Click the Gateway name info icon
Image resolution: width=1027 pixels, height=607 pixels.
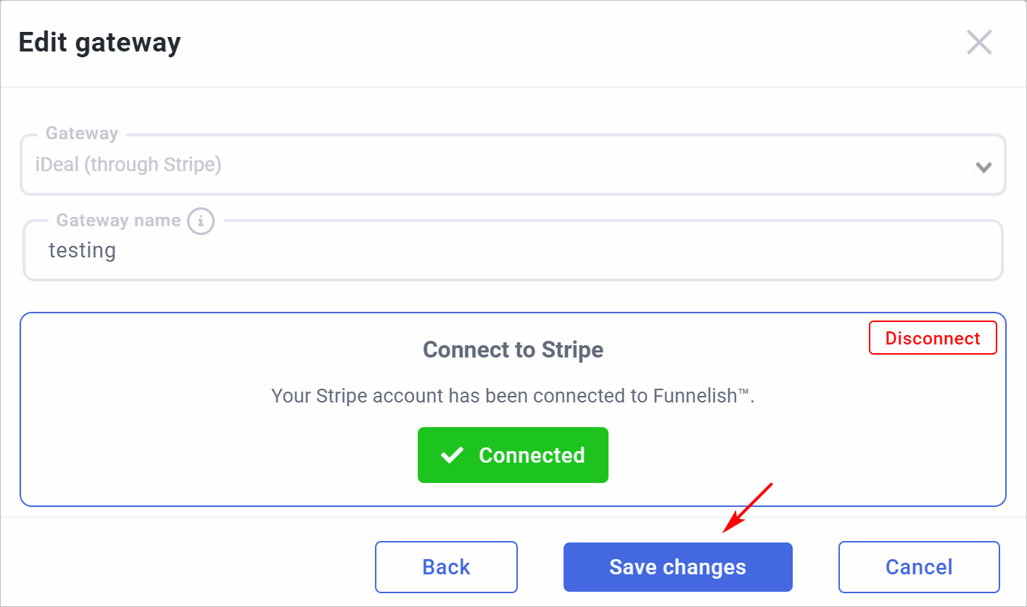(201, 220)
